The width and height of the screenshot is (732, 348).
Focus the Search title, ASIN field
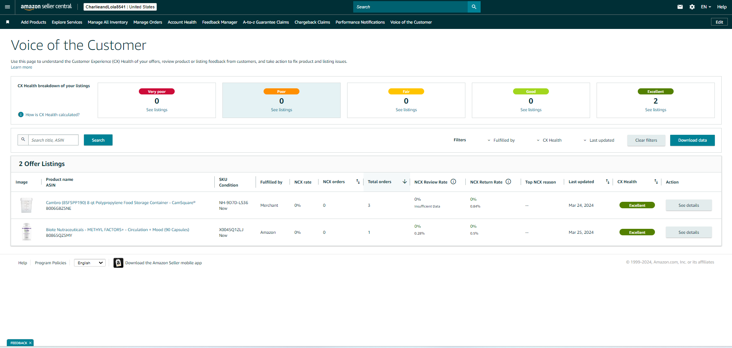pos(53,140)
